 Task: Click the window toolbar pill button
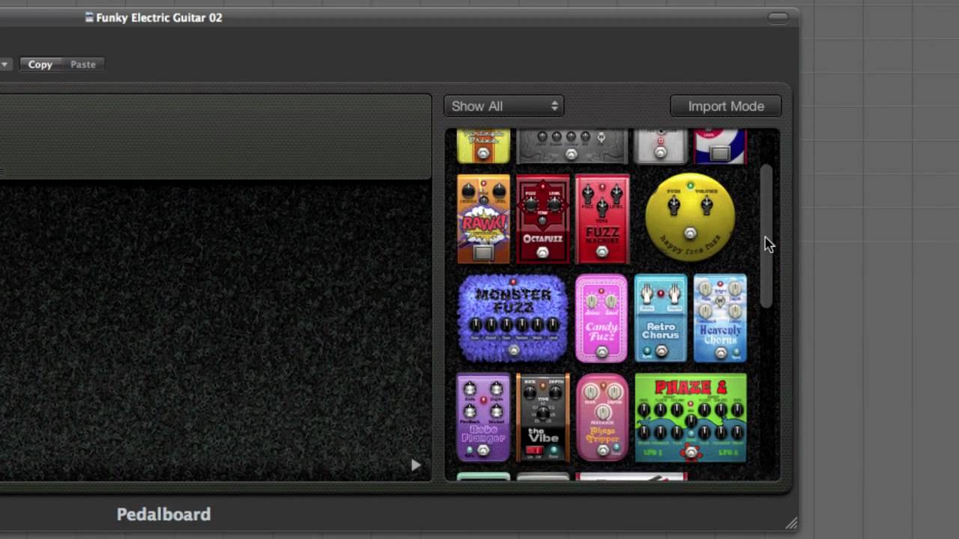(778, 18)
